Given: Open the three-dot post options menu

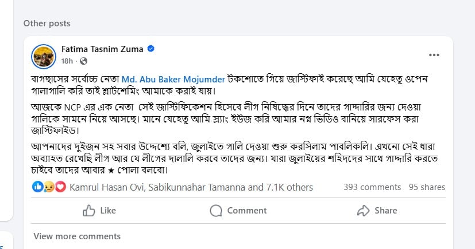Looking at the screenshot, I should click(x=434, y=55).
